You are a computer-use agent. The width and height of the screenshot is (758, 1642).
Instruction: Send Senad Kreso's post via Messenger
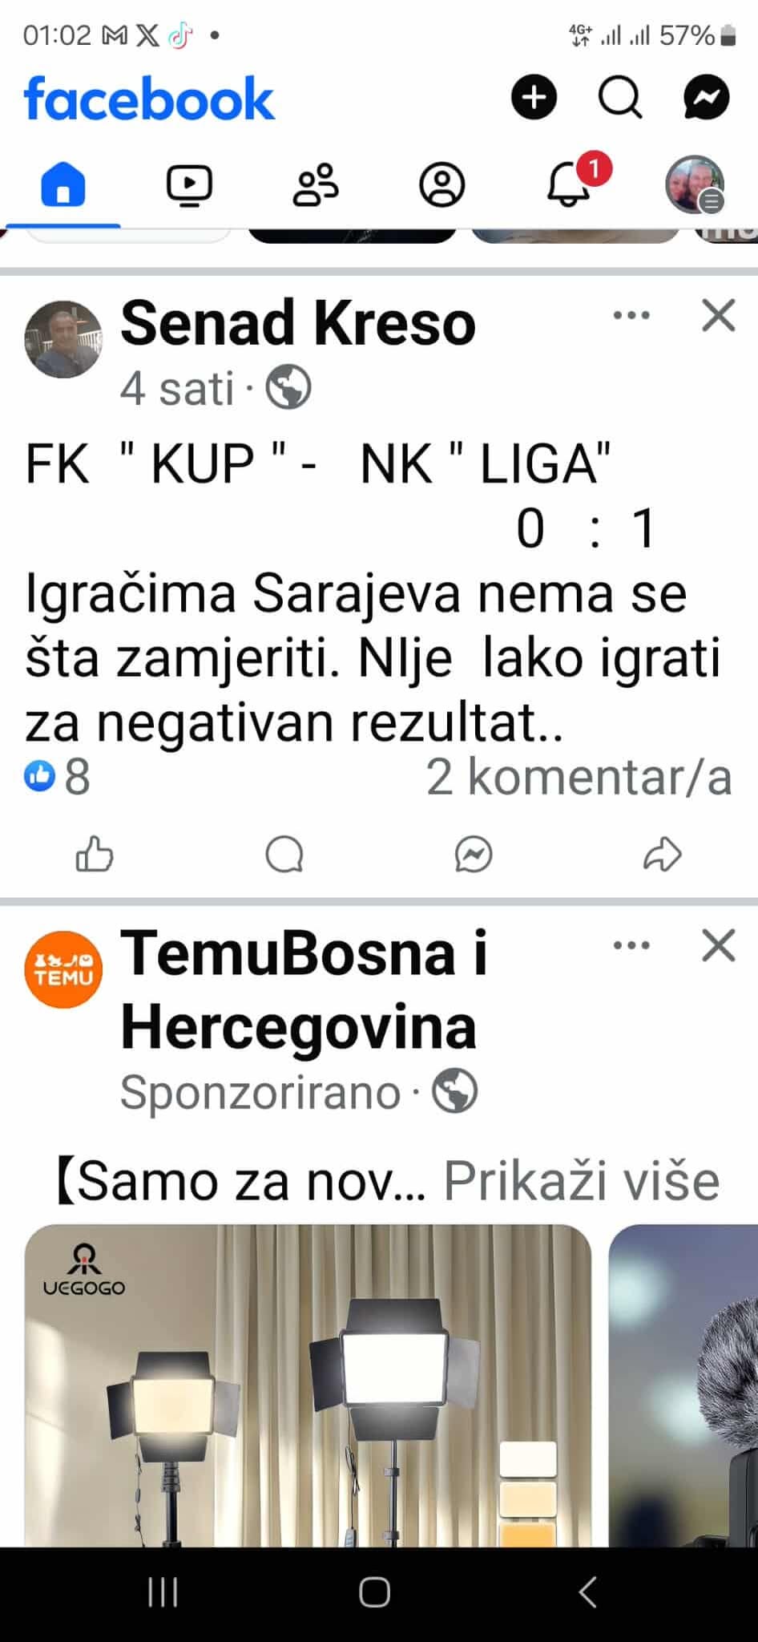[474, 854]
